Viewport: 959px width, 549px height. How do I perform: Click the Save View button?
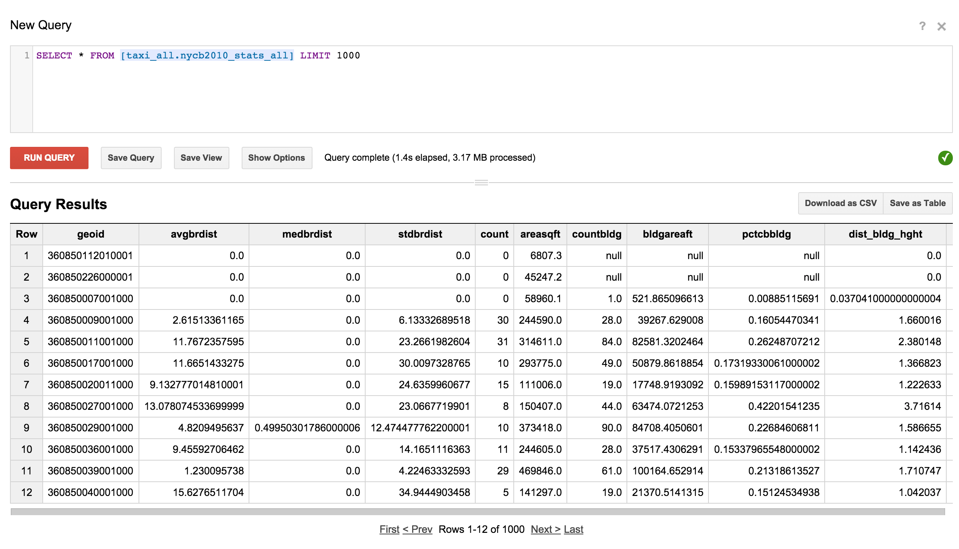coord(201,158)
